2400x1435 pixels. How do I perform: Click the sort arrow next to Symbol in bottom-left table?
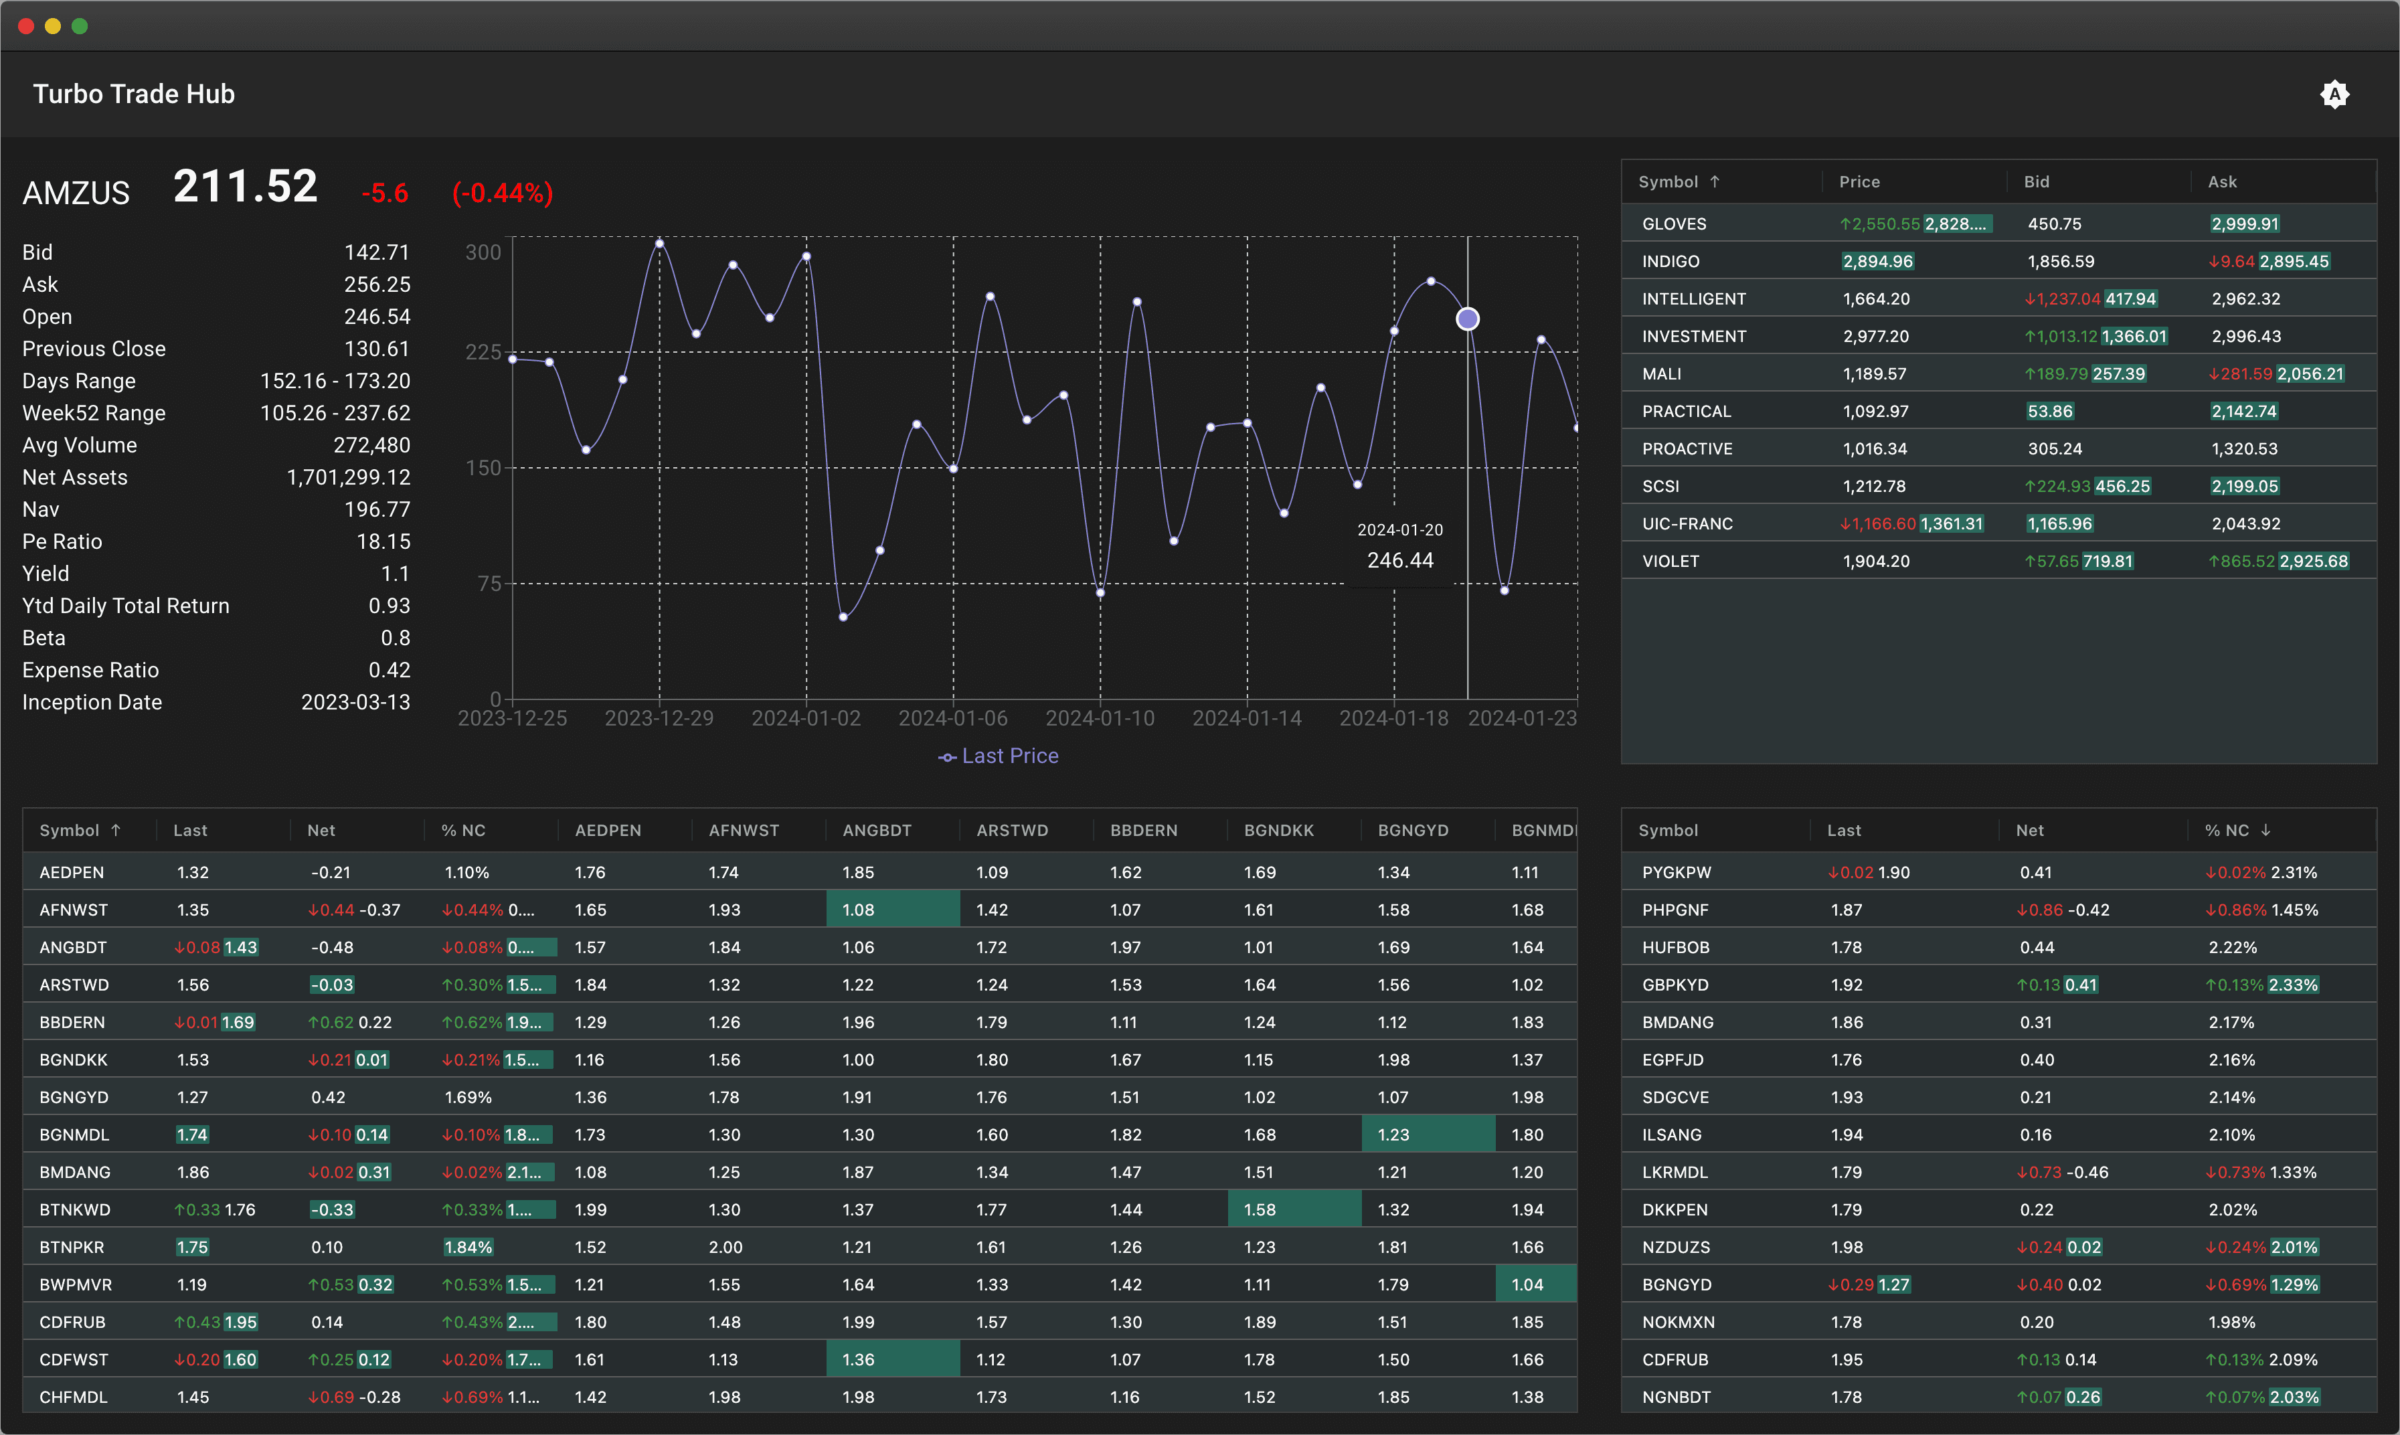[x=115, y=830]
